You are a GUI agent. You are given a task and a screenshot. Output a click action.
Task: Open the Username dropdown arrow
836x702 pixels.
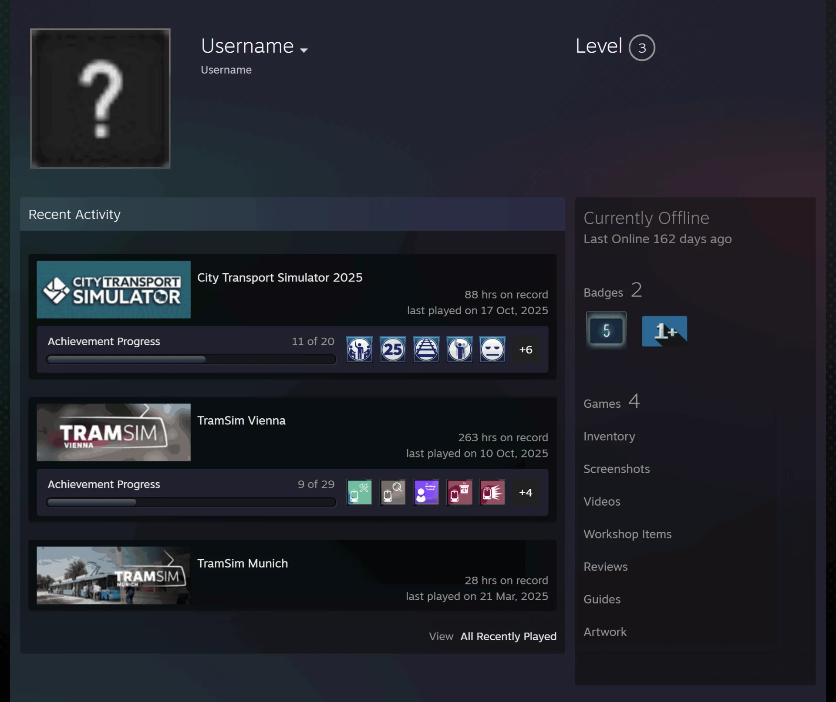click(304, 50)
